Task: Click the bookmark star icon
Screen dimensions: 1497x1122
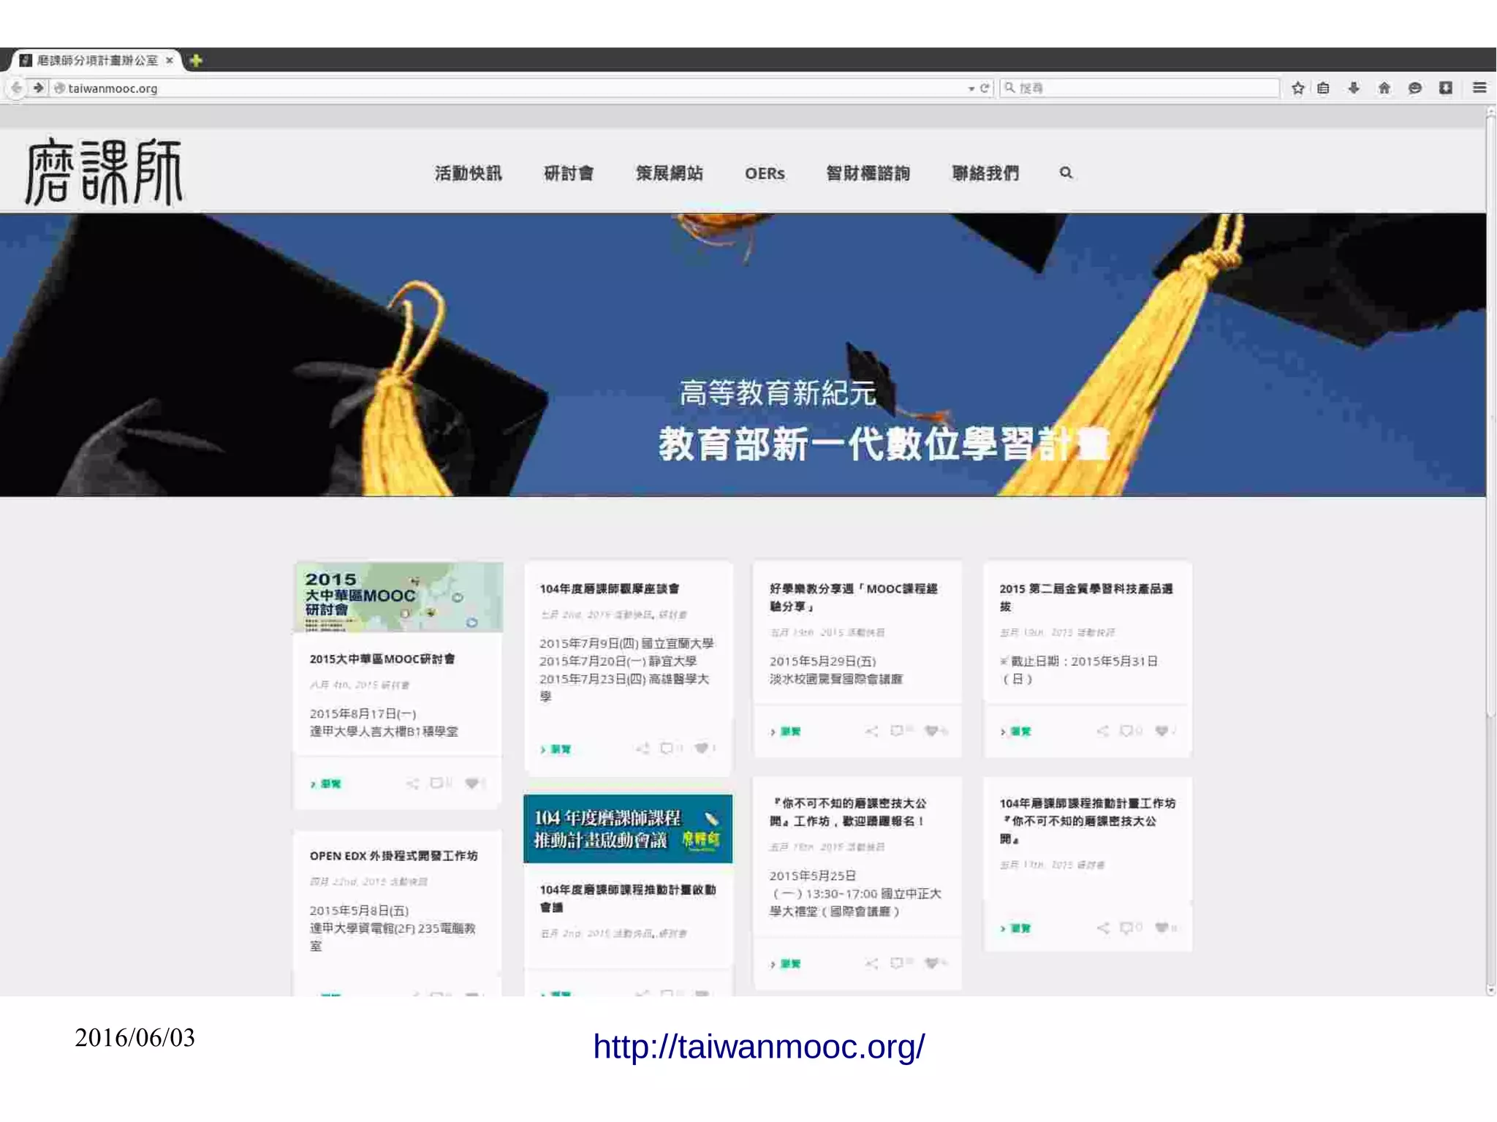Action: point(1297,88)
